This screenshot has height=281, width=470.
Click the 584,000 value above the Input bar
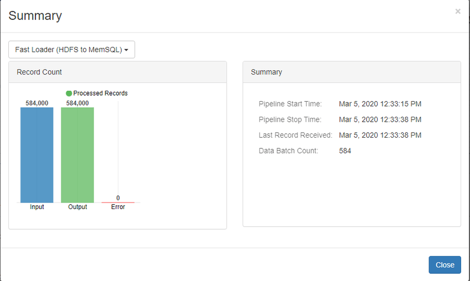(x=37, y=103)
